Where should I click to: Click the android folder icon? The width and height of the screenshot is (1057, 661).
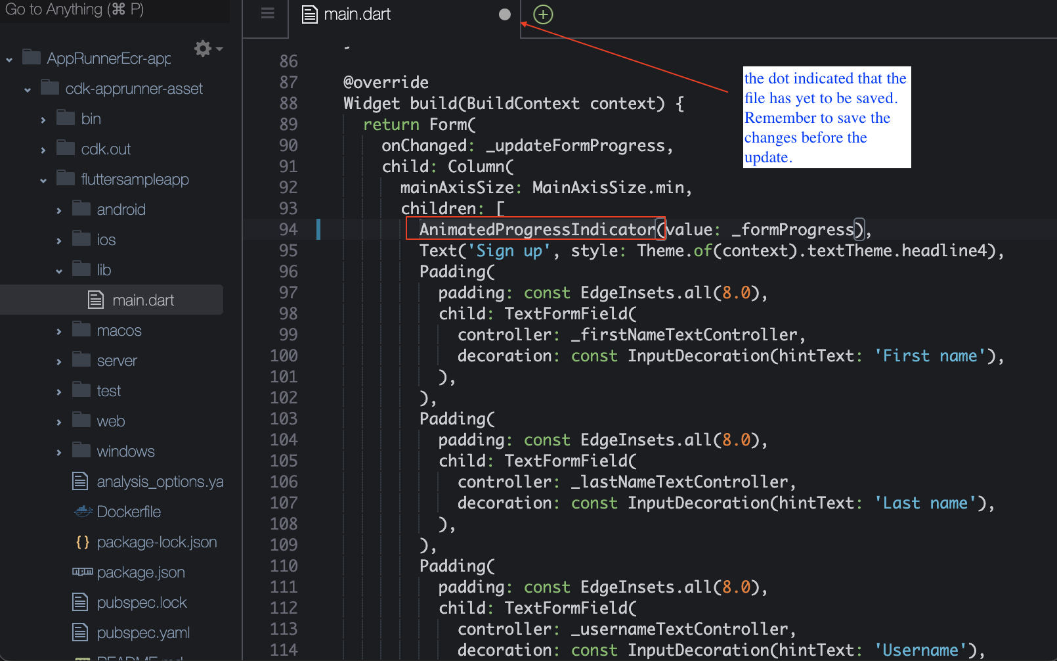click(x=81, y=208)
